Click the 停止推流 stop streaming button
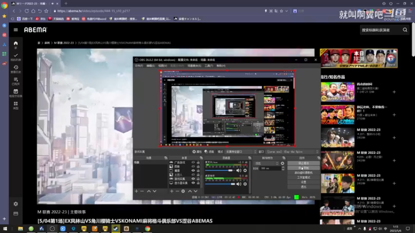 coord(303,163)
